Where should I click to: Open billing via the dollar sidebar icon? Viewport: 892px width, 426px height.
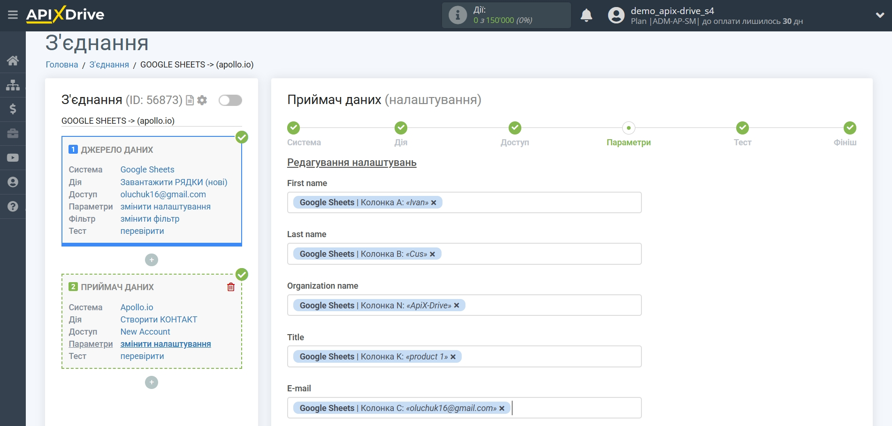13,109
